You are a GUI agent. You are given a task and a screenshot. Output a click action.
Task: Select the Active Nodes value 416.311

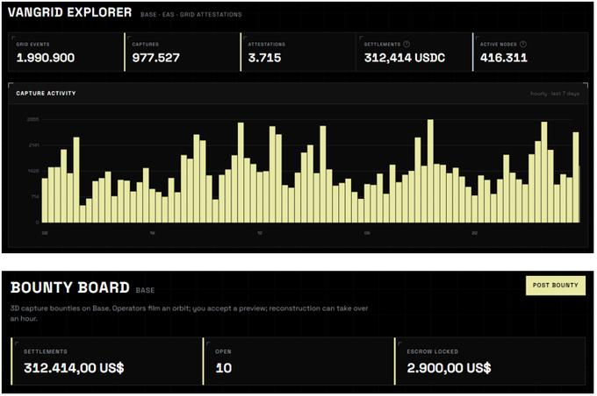(x=504, y=58)
